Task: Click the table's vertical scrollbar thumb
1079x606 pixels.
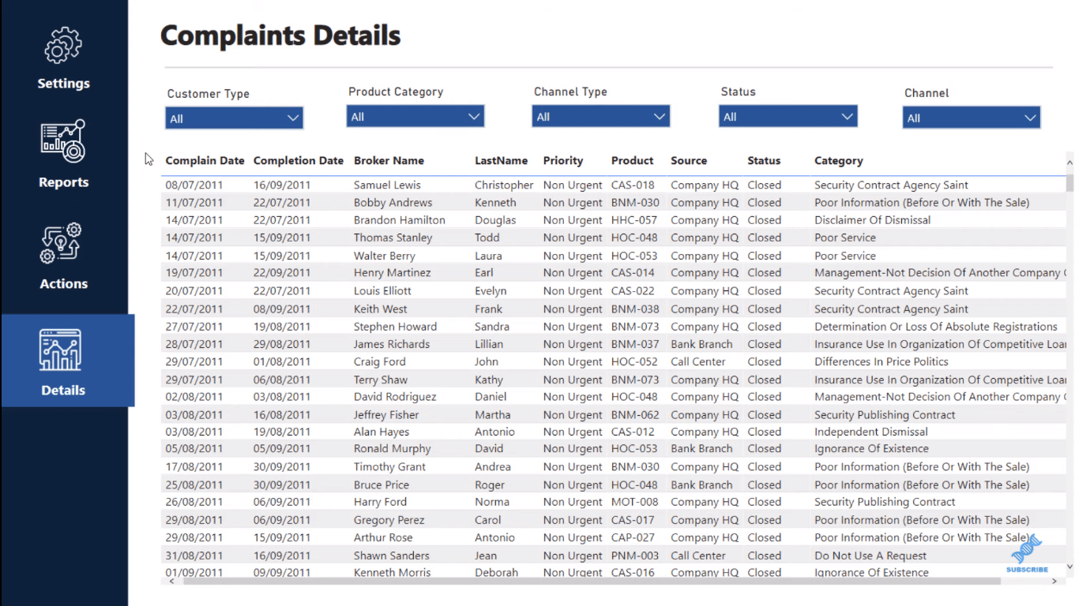Action: pos(1070,182)
